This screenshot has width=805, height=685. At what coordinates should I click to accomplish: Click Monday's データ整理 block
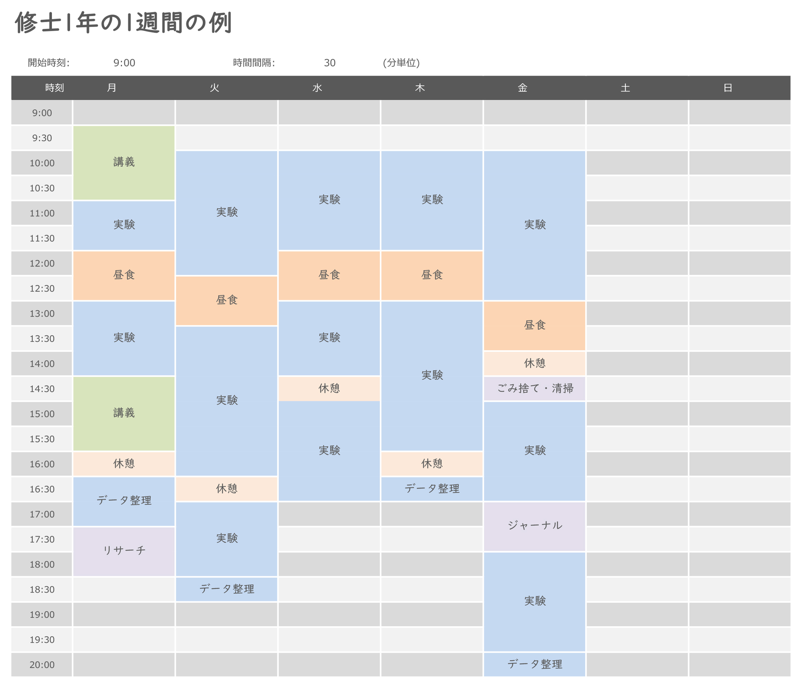[124, 501]
